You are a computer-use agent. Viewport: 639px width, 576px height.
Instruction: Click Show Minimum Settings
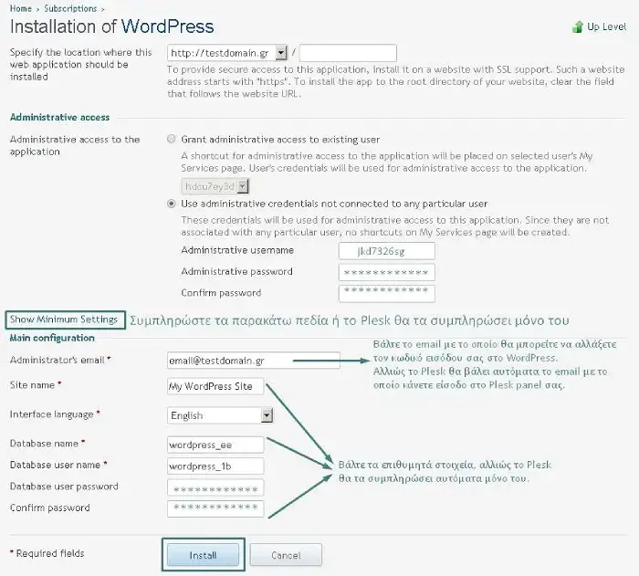pos(65,319)
